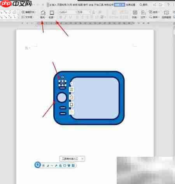Switch to the Effect Settings (效果设置) tab
Image resolution: width=175 pixels, height=184 pixels.
[x=131, y=5]
